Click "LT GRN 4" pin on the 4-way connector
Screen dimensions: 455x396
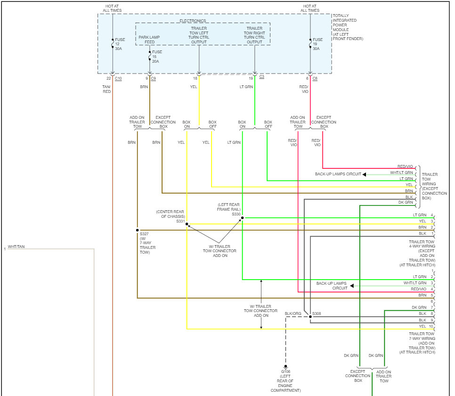pos(423,215)
